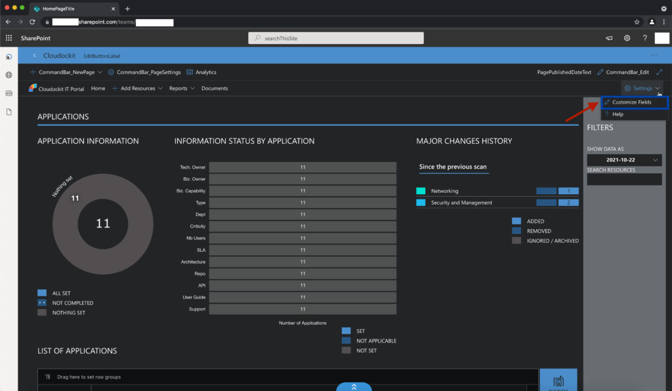Expand the Reports menu
672x391 pixels.
coord(182,88)
